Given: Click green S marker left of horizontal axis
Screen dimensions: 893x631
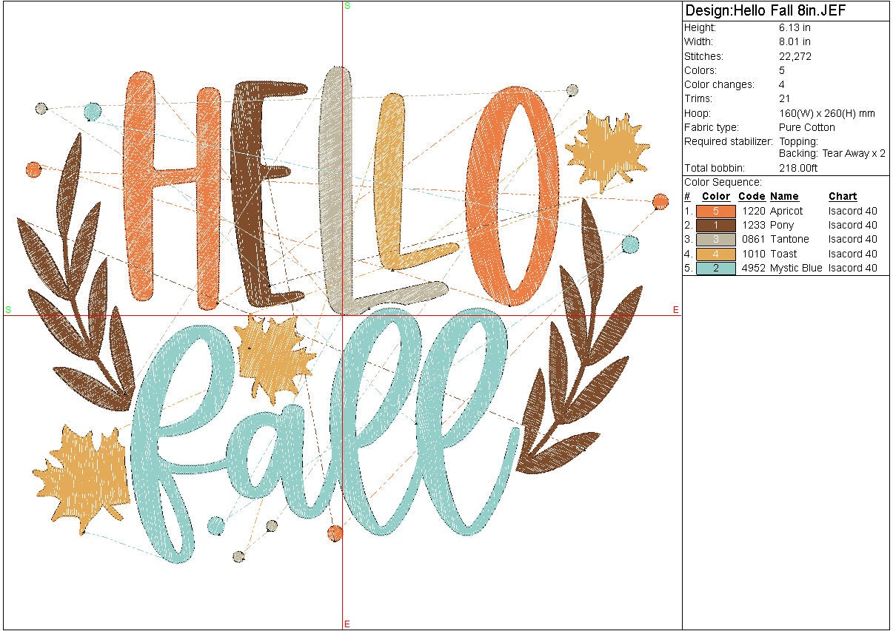Looking at the screenshot, I should [x=8, y=309].
